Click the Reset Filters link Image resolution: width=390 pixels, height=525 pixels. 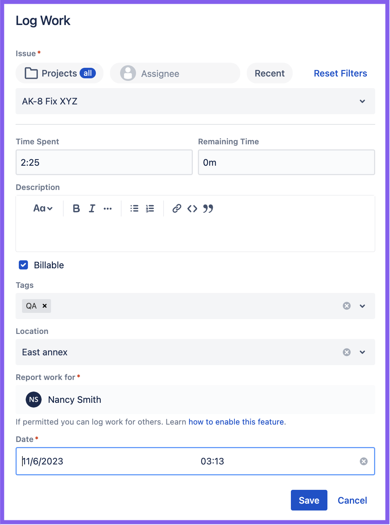click(x=340, y=73)
